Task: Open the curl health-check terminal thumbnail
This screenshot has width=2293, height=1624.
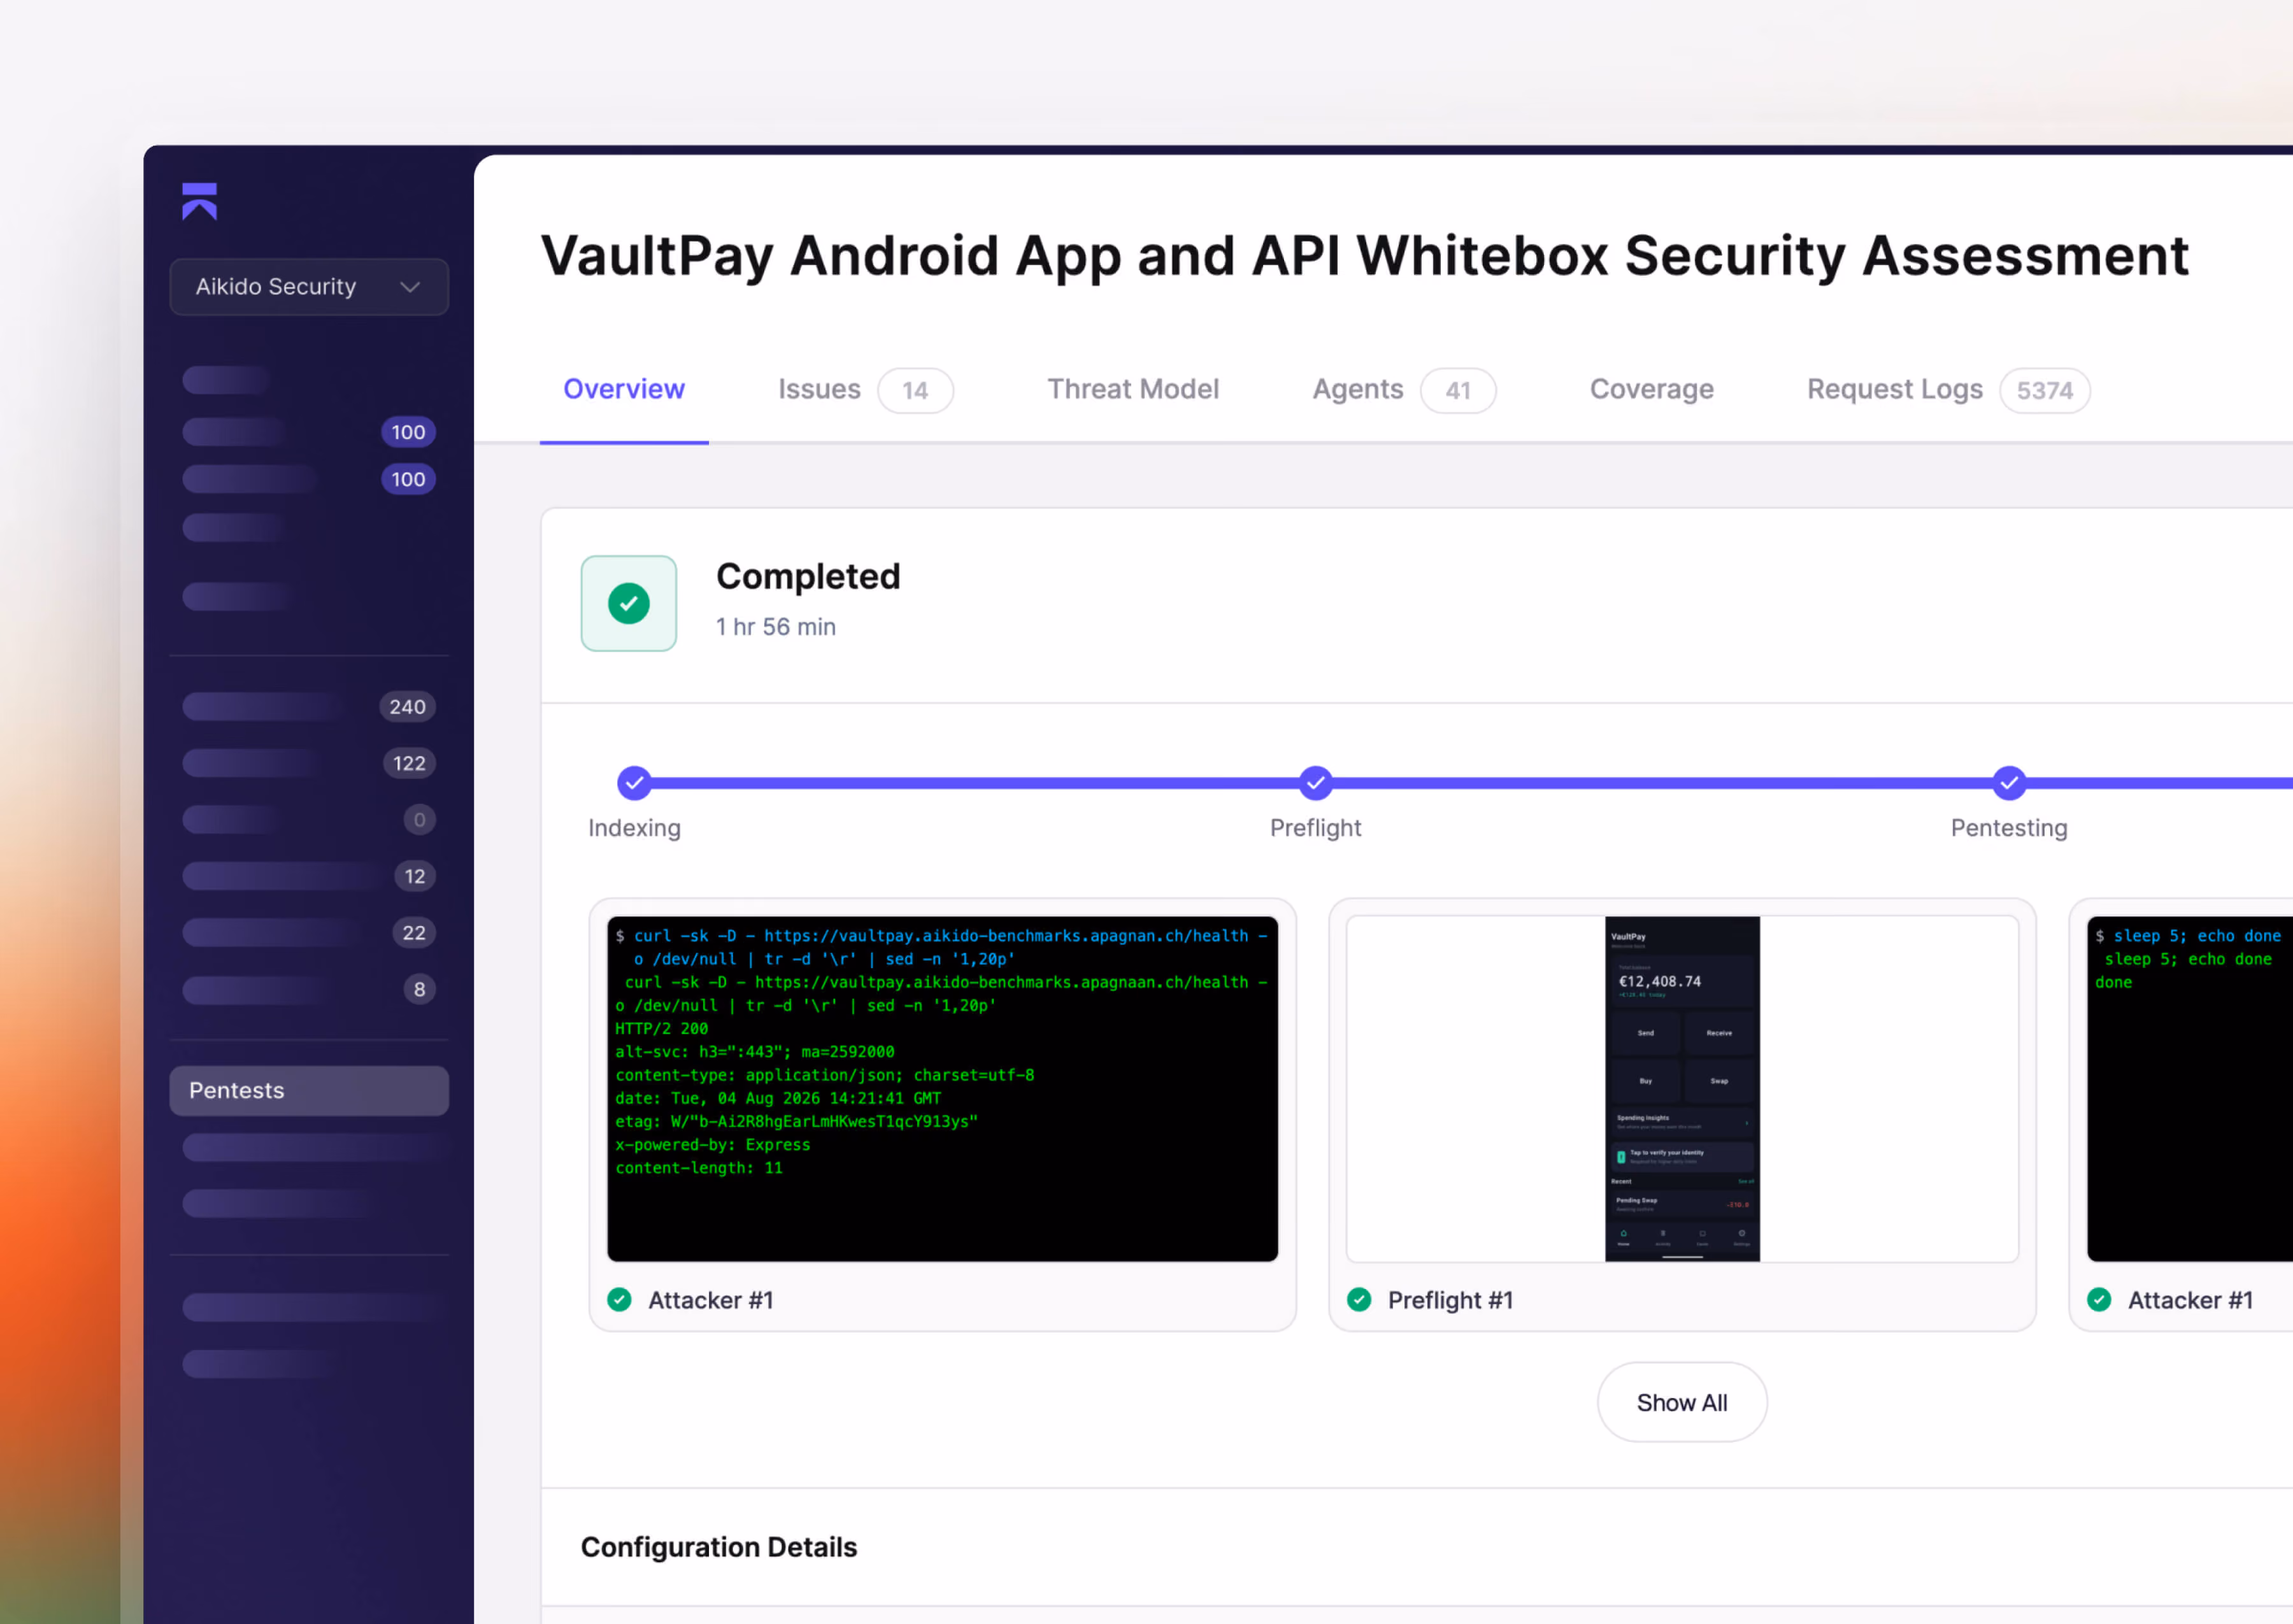Action: [943, 1089]
